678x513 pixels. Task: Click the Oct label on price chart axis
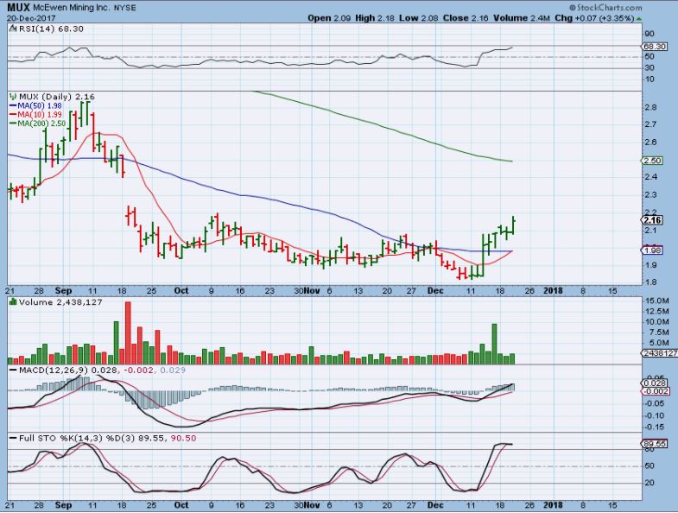coord(181,291)
